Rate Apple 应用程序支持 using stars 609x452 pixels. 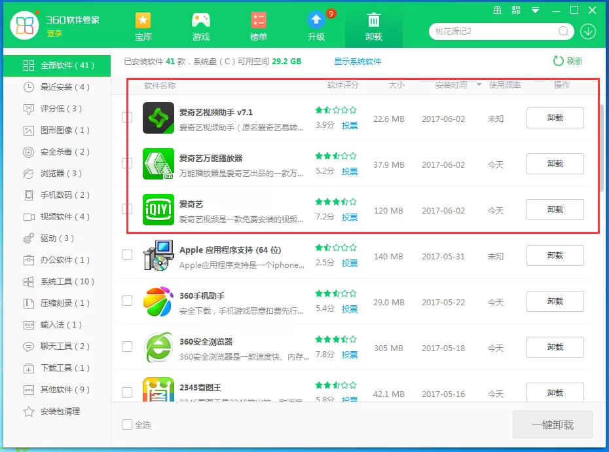336,248
